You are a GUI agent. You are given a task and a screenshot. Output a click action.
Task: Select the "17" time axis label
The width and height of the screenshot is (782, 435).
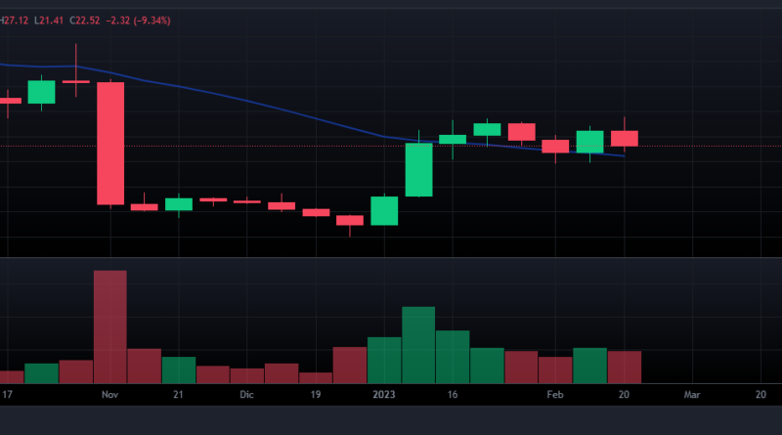click(x=7, y=395)
